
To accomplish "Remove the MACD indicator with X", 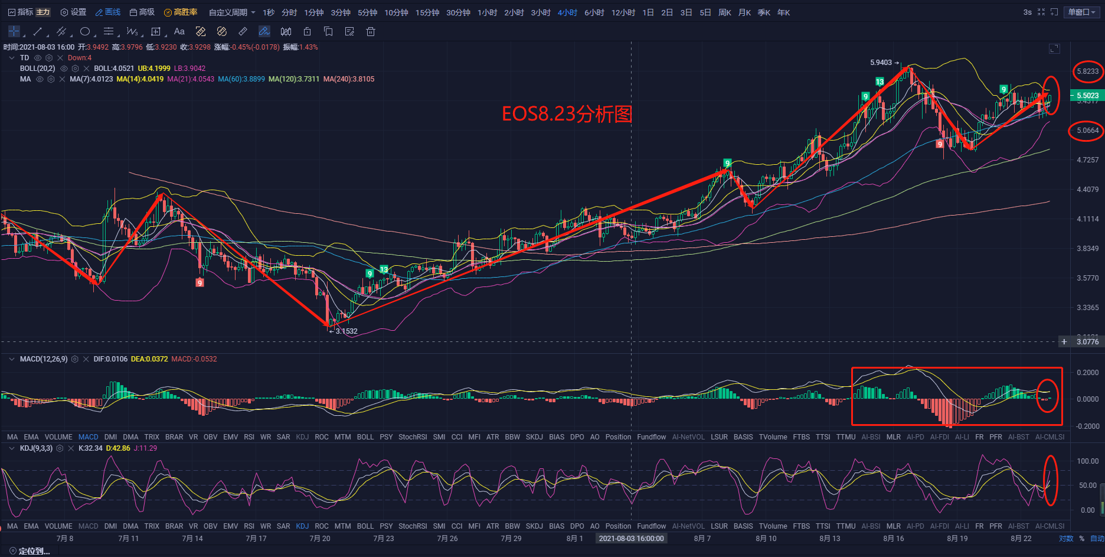I will point(86,359).
